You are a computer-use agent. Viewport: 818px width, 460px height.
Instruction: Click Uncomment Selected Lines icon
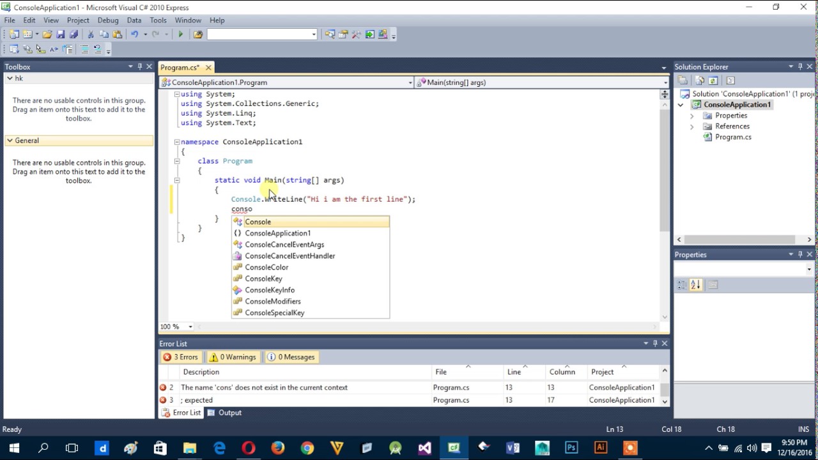click(98, 49)
